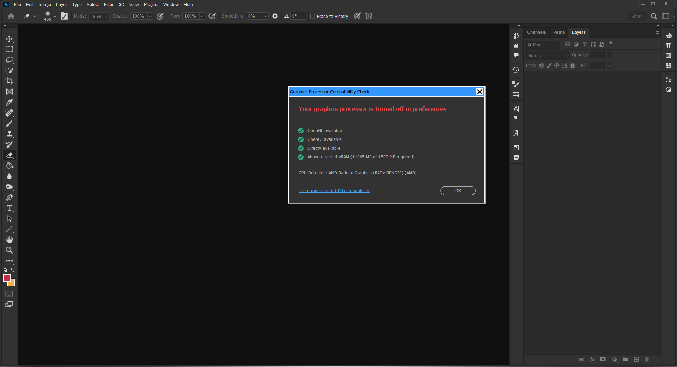Viewport: 677px width, 367px height.
Task: Toggle pressure controls size button
Action: coord(357,16)
